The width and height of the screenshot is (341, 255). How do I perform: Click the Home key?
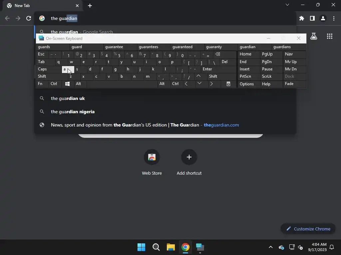pyautogui.click(x=249, y=54)
